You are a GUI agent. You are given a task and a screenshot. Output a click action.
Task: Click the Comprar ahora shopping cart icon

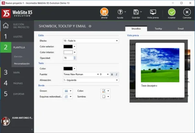pyautogui.click(x=104, y=12)
